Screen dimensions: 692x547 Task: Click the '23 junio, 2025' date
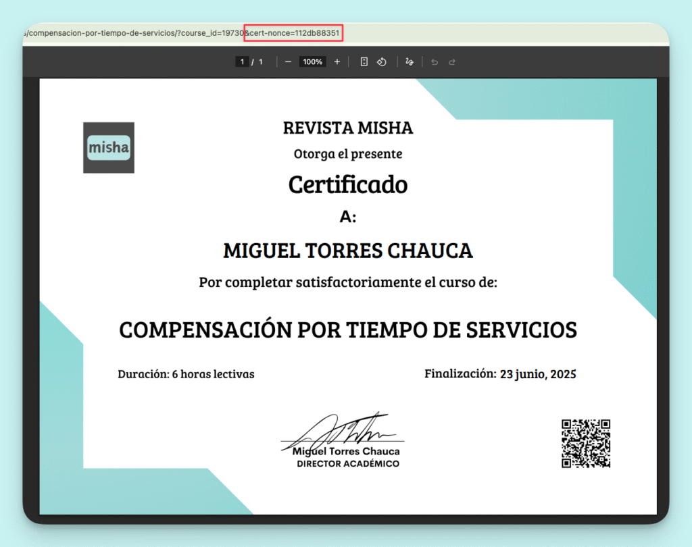coord(538,374)
